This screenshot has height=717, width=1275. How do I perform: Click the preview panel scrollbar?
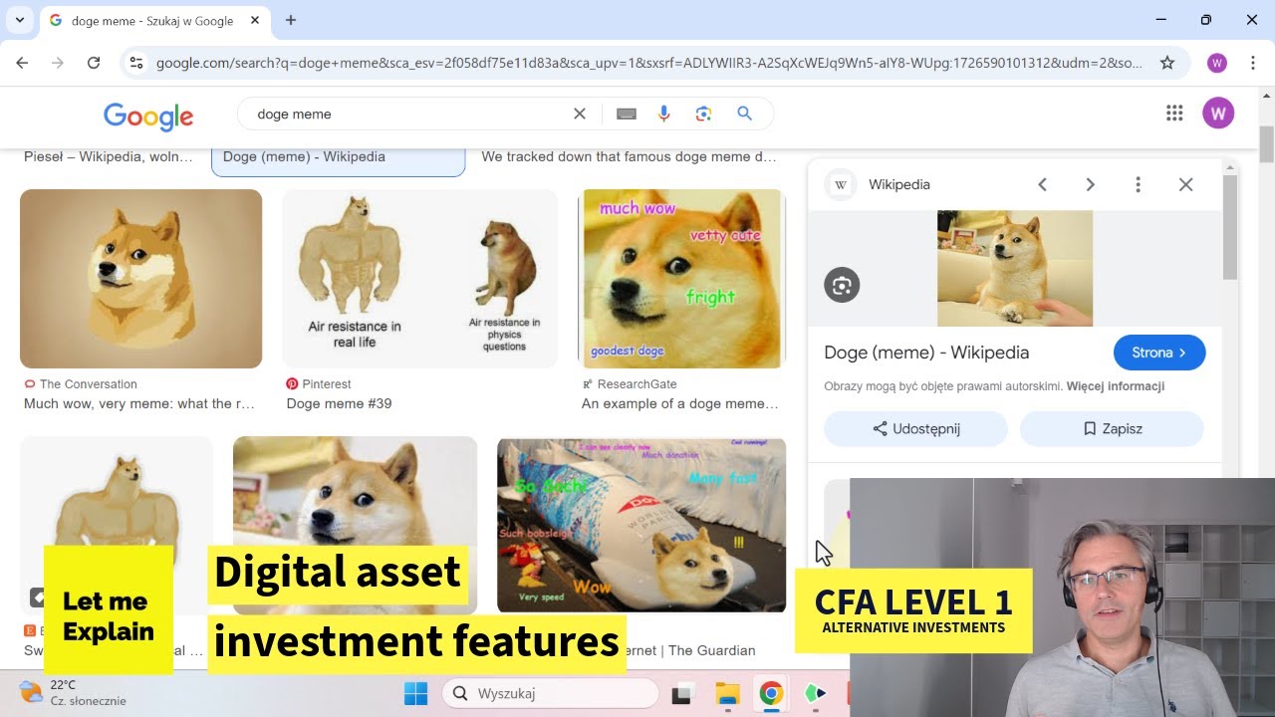coord(1230,229)
